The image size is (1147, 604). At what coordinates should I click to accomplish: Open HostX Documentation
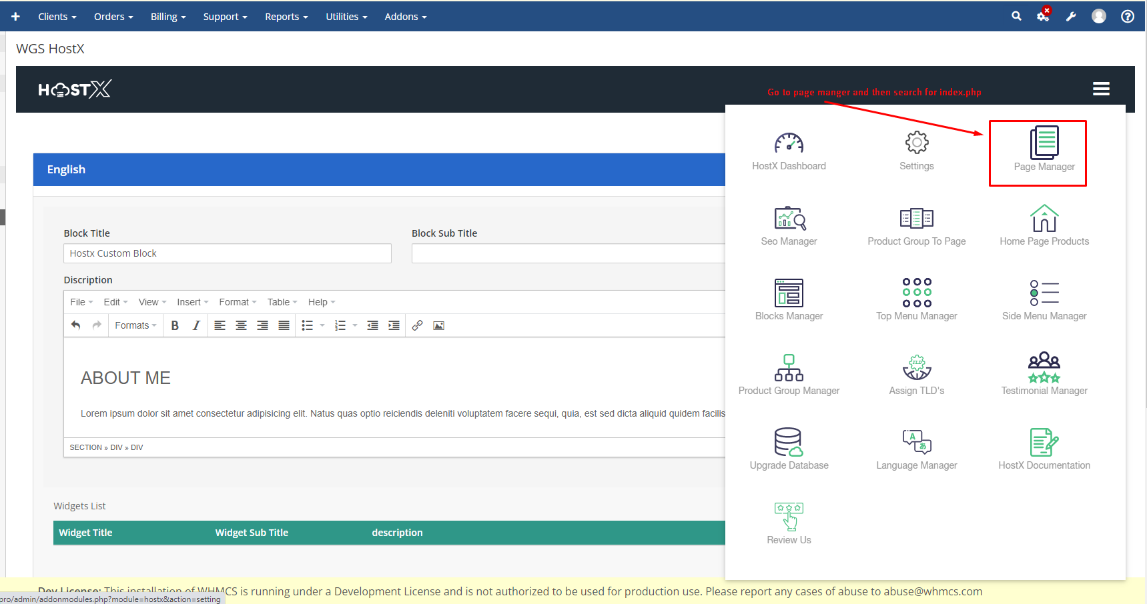[x=1044, y=450]
